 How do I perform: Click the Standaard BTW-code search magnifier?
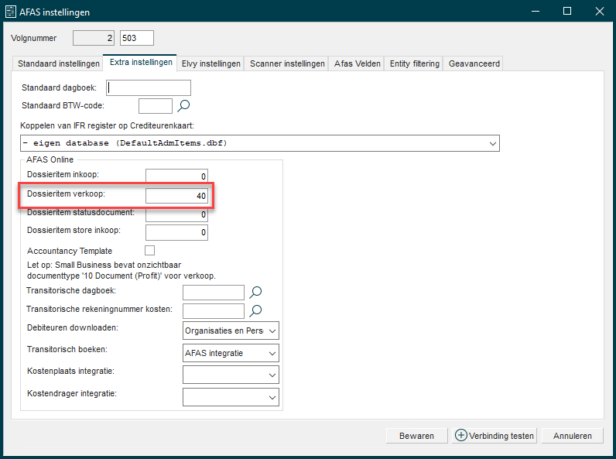pos(184,106)
